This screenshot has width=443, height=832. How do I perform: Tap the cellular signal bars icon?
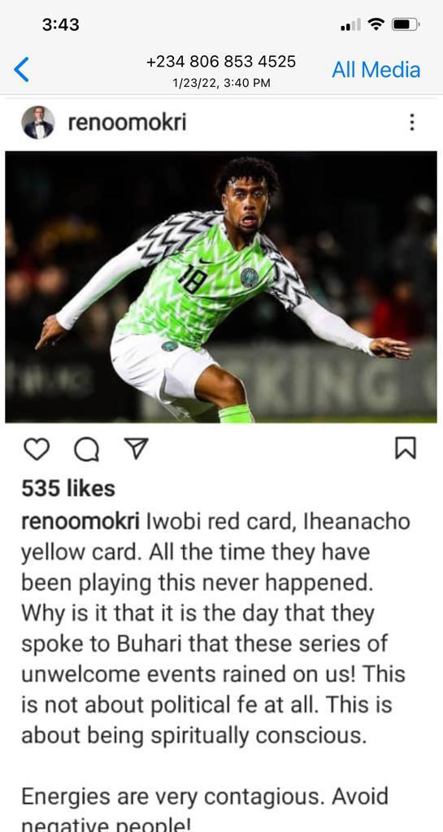tap(350, 24)
